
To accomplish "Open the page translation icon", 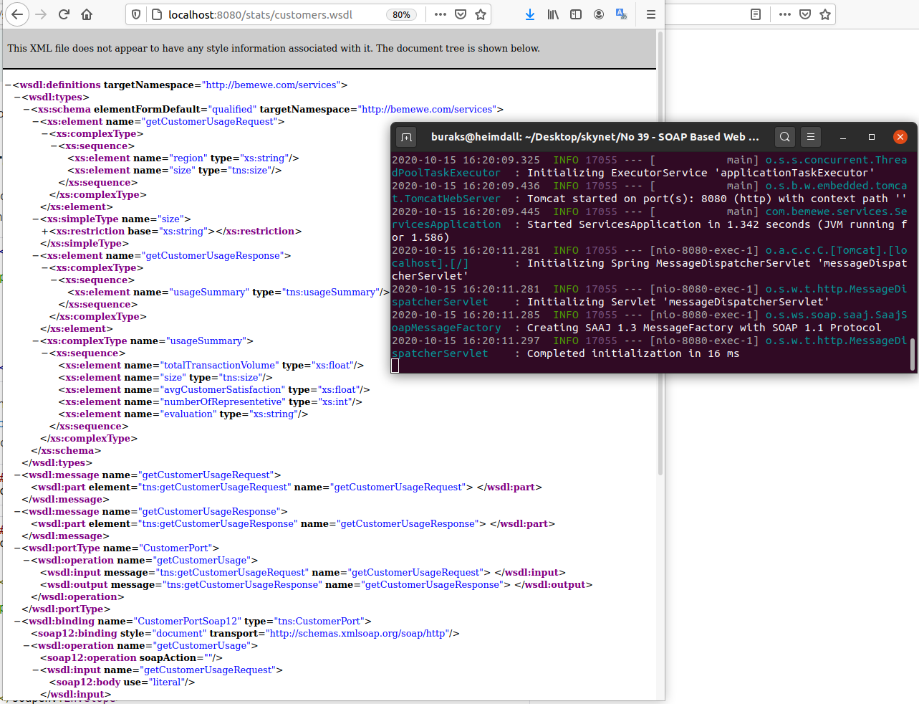I will coord(621,14).
